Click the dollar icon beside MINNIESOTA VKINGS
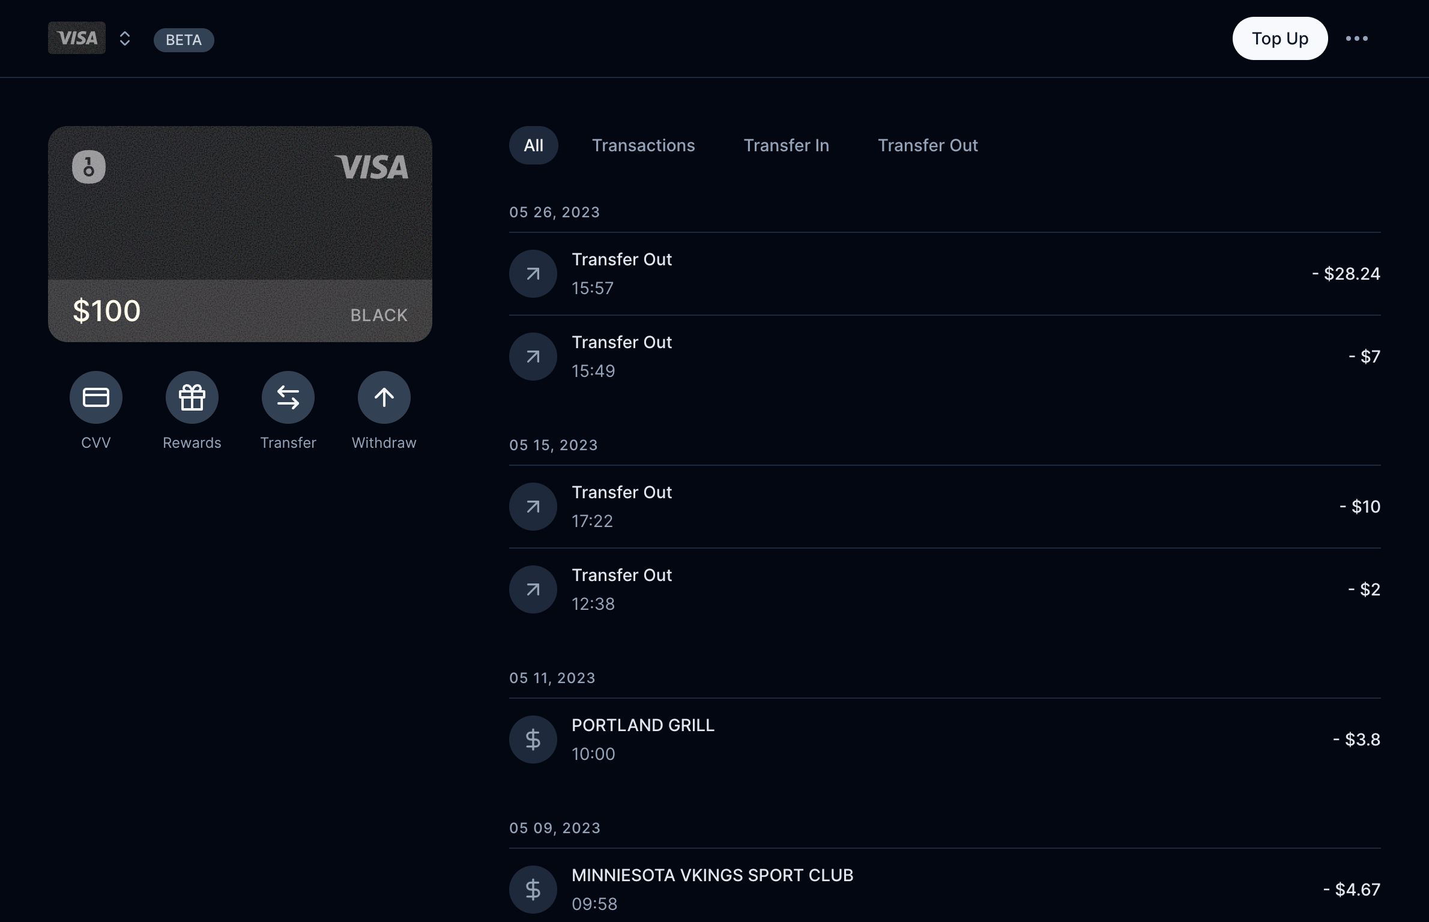Screen dimensions: 1429x922 click(533, 889)
